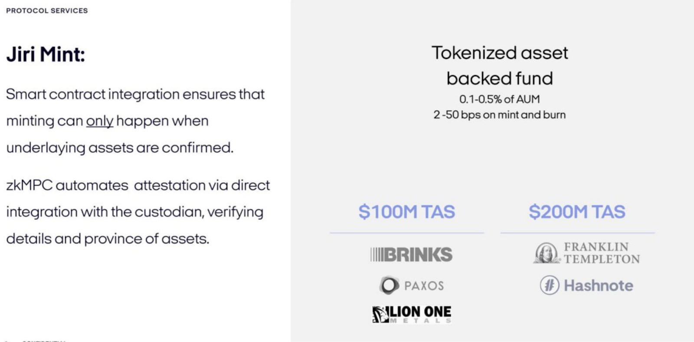Screen dimensions: 694x342
Task: Click the Hashnote hash-symbol circle icon
Action: 550,285
